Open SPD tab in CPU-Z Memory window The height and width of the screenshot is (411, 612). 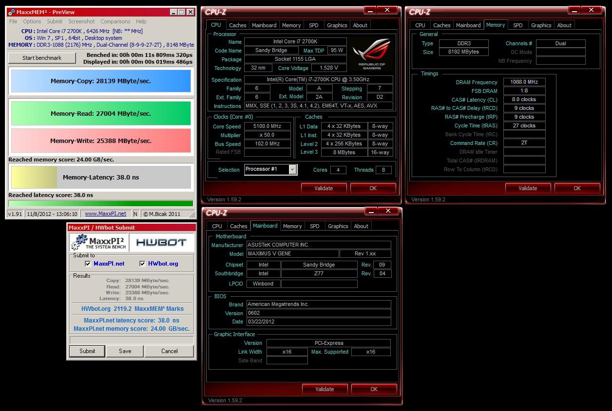[518, 25]
